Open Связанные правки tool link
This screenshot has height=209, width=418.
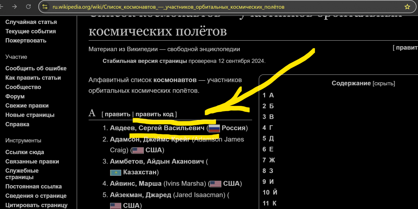32,161
